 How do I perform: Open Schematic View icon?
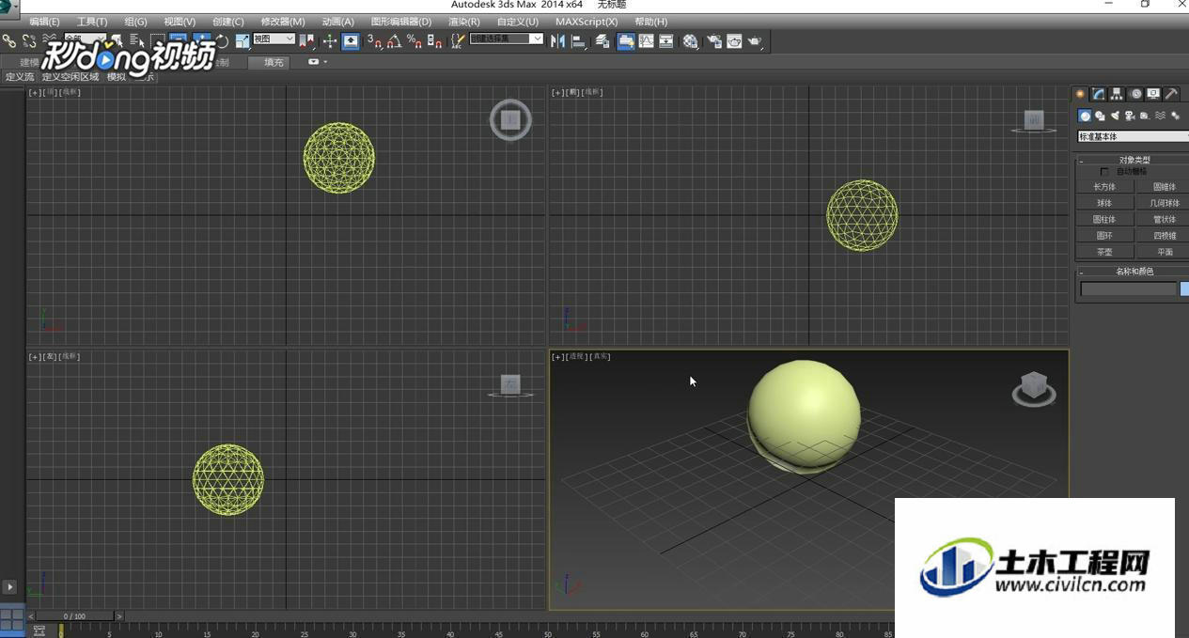point(666,40)
